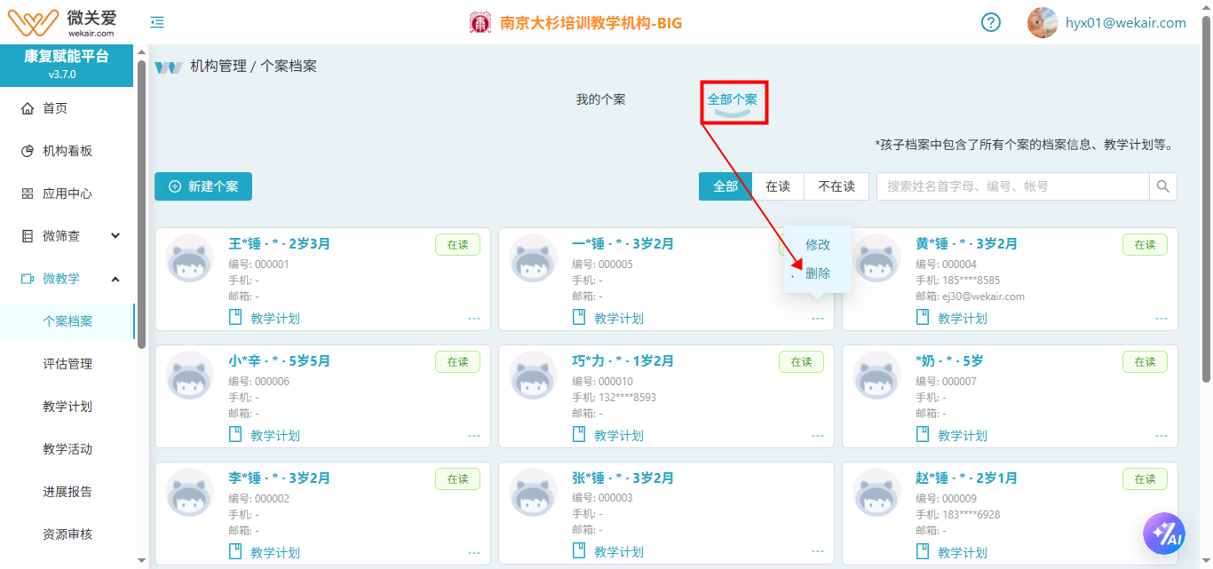Click the user avatar picture in header
1213x569 pixels.
click(1043, 23)
